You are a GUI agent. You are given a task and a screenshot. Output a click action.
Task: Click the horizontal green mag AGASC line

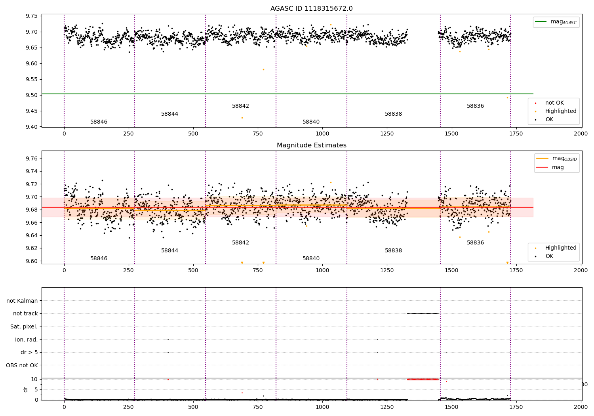click(287, 94)
